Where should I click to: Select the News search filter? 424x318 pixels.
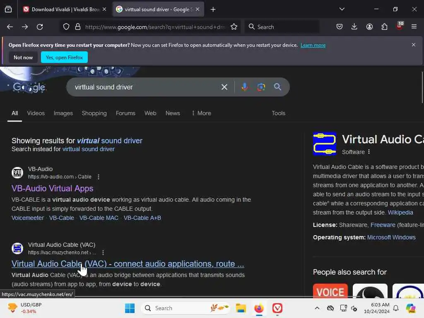[x=173, y=113]
